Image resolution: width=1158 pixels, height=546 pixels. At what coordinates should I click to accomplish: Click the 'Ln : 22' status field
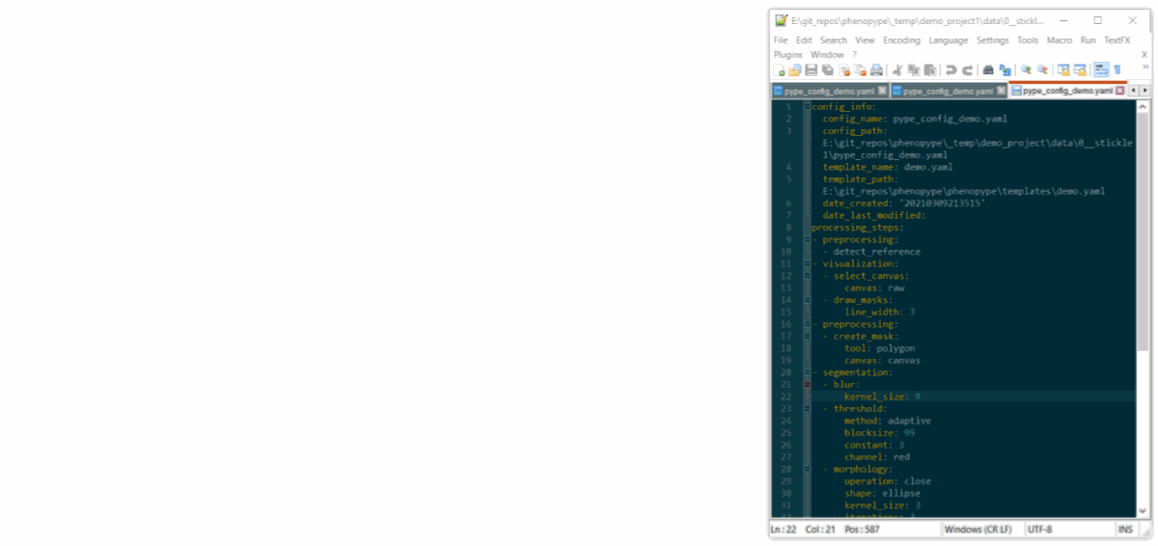click(x=784, y=530)
